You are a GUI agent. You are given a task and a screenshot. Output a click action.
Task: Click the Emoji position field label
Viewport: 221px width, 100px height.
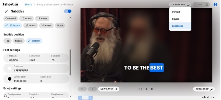(14, 94)
